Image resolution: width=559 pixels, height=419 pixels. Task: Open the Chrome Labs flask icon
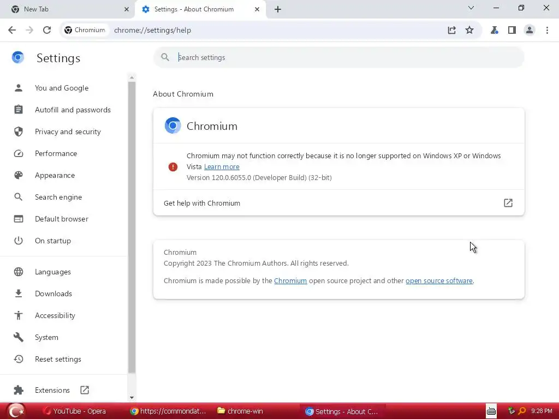pos(494,30)
